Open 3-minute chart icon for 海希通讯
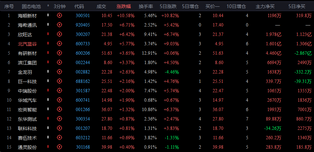 pos(60,25)
